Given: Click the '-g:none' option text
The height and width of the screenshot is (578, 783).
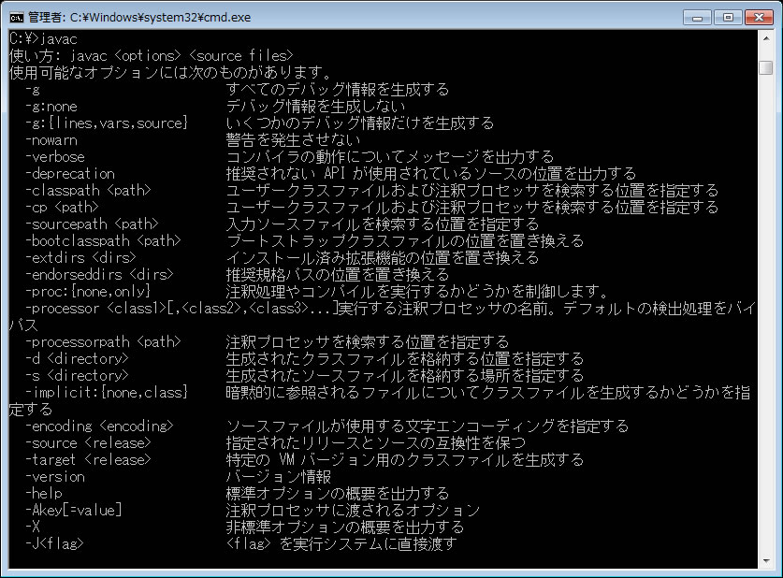Looking at the screenshot, I should (x=51, y=107).
